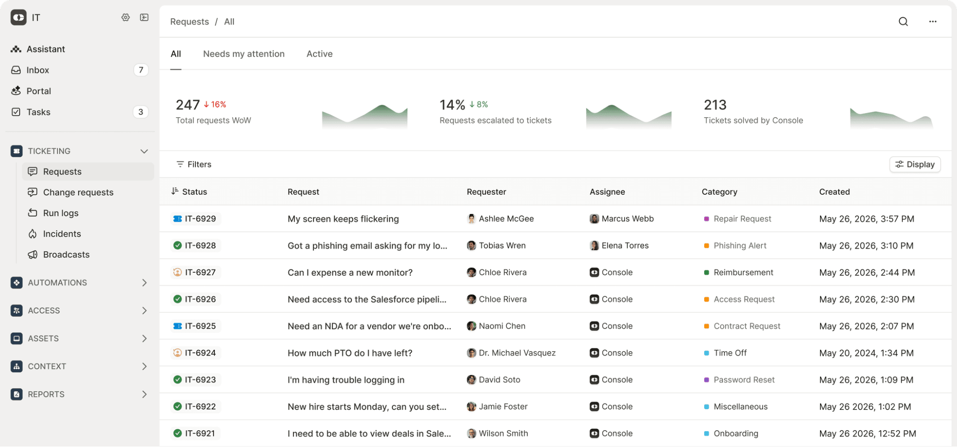Click the IT workspace logo
This screenshot has height=447, width=957.
[19, 18]
